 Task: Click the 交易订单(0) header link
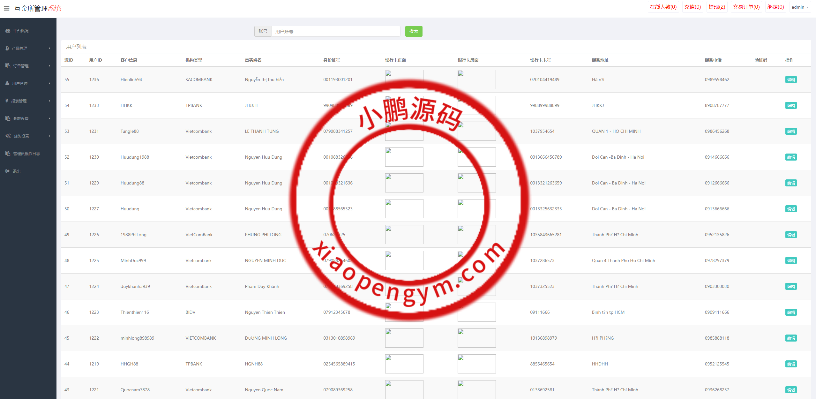click(x=746, y=7)
